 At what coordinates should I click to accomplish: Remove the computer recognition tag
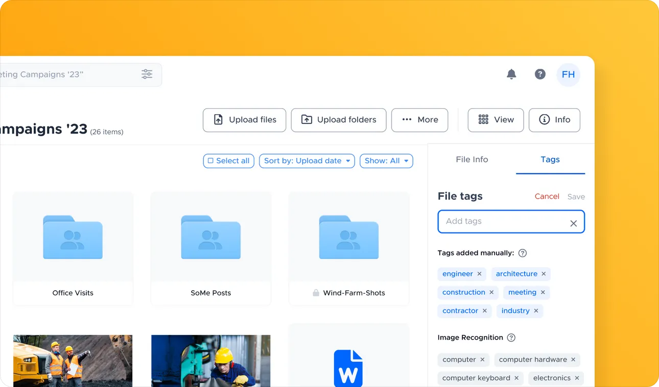click(x=482, y=359)
